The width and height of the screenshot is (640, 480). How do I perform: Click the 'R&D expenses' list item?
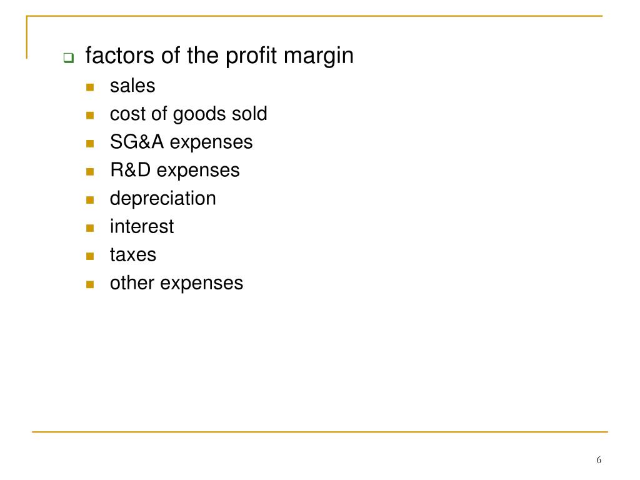click(175, 171)
